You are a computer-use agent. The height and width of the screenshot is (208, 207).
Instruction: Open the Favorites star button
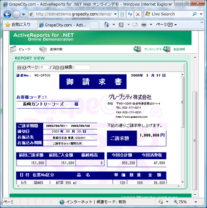pos(18,24)
